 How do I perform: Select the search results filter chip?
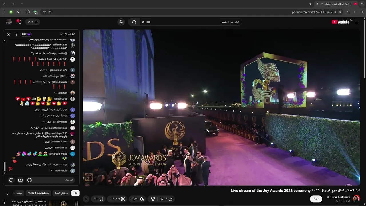(61, 193)
